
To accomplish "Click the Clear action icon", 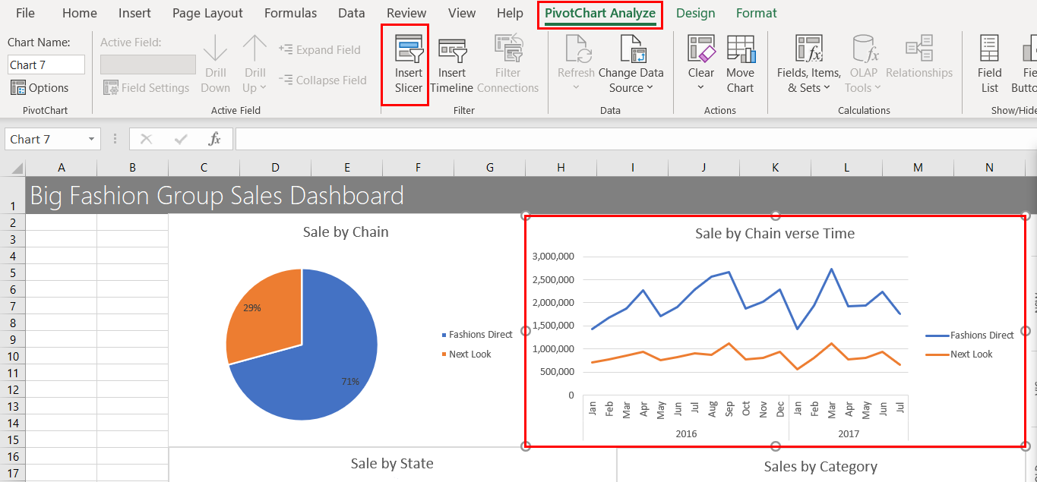I will (x=701, y=49).
